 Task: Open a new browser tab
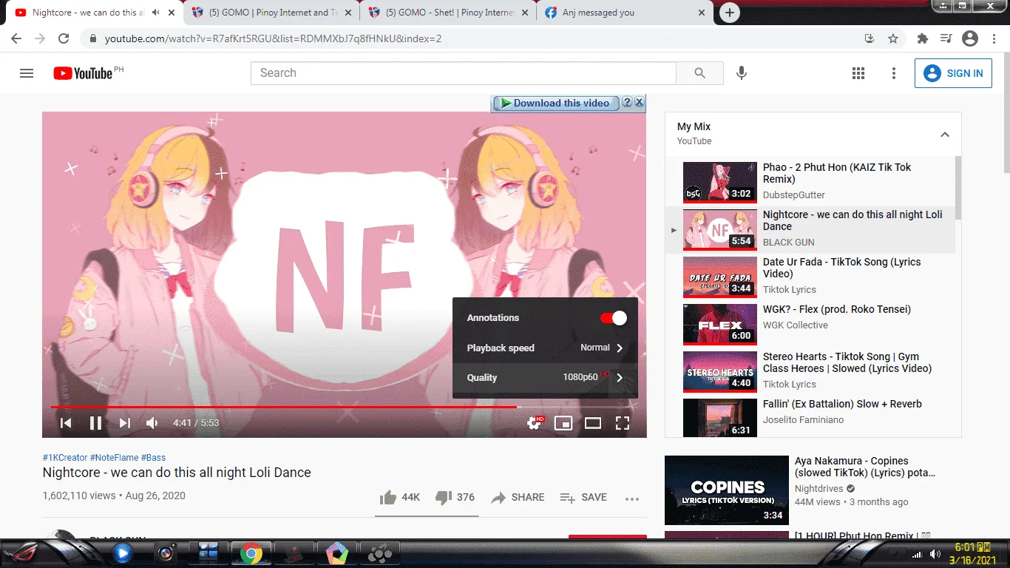coord(730,13)
